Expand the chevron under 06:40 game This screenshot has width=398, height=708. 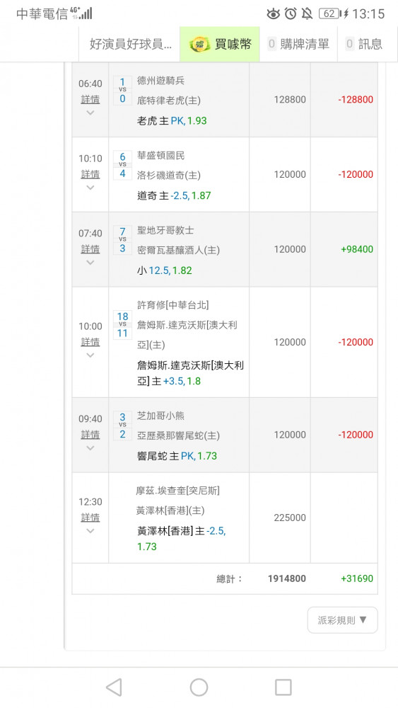[x=90, y=113]
